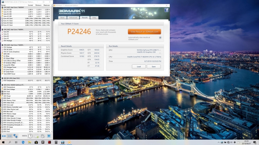
Task: Open Windows Start menu
Action: 3,142
